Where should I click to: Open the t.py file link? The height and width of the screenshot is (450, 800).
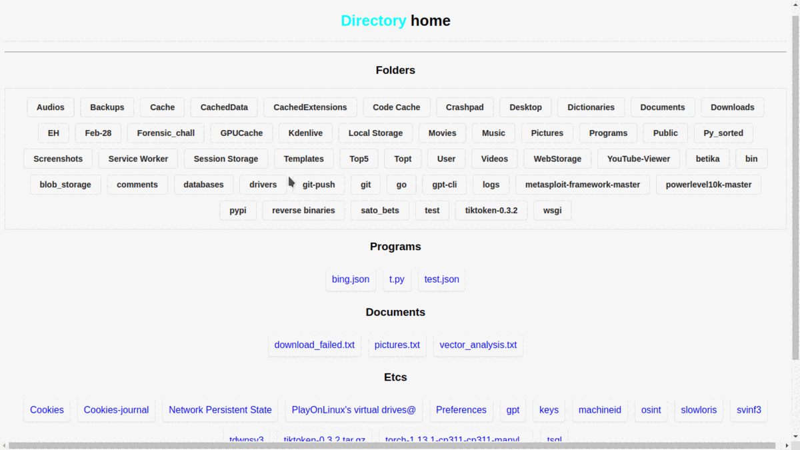click(397, 279)
